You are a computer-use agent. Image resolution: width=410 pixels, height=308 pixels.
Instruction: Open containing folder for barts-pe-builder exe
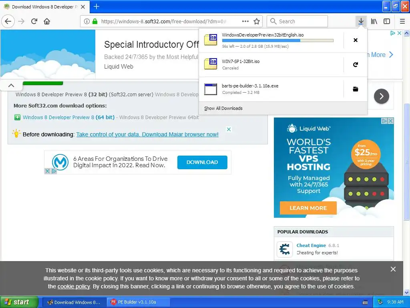pyautogui.click(x=356, y=89)
